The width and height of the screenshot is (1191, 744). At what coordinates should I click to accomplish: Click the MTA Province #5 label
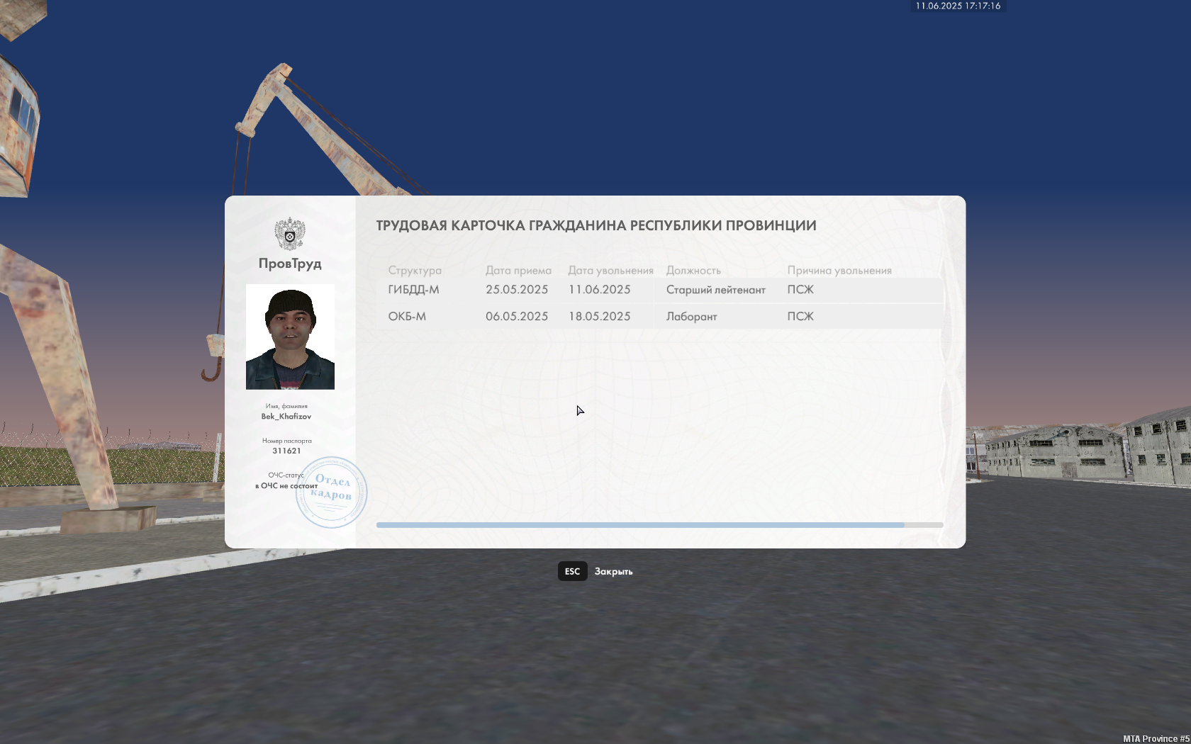[1156, 738]
